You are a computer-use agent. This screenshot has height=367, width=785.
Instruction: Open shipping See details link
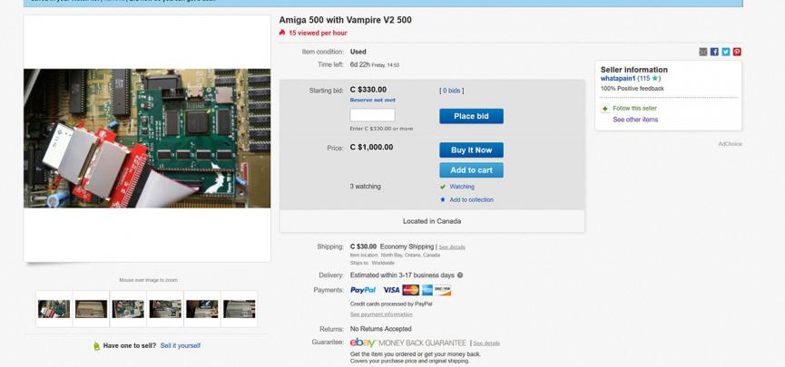pos(452,247)
